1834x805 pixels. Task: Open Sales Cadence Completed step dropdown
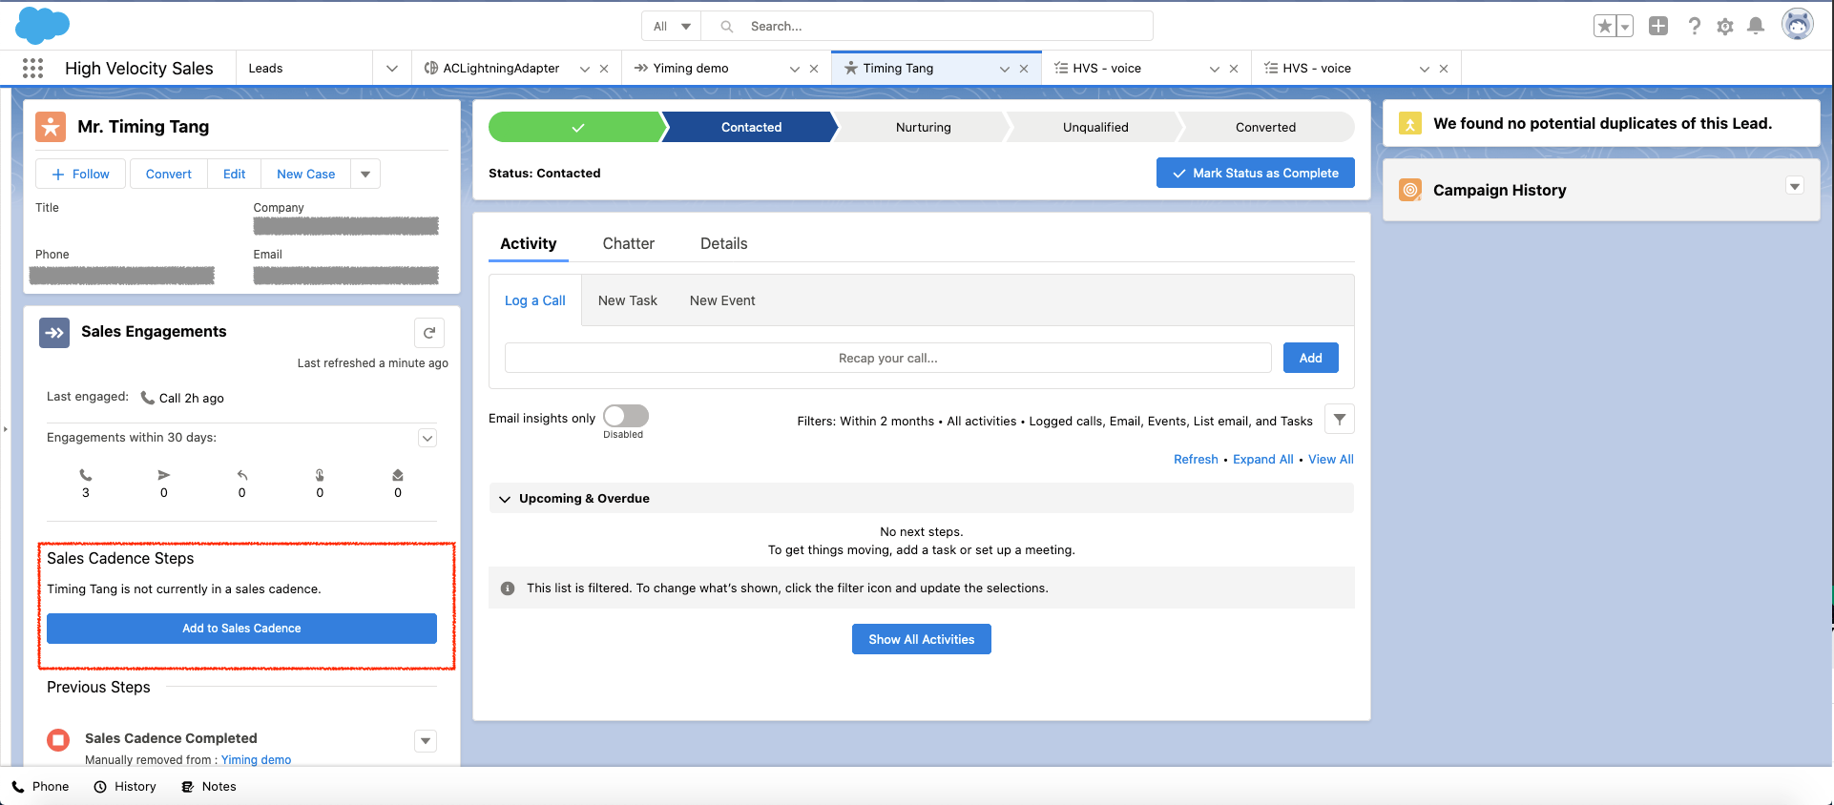(x=427, y=741)
